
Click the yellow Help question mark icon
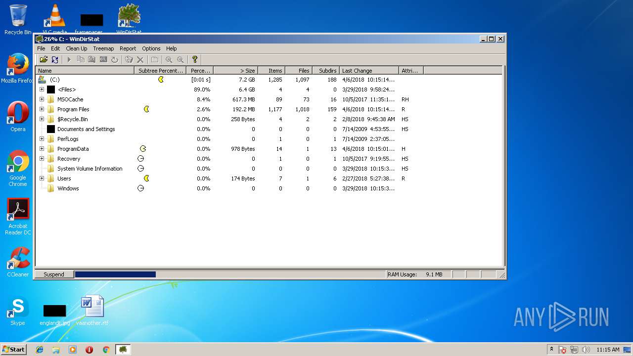(195, 59)
